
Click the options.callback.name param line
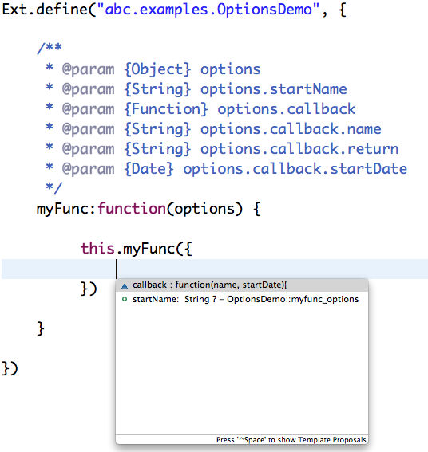click(x=213, y=129)
